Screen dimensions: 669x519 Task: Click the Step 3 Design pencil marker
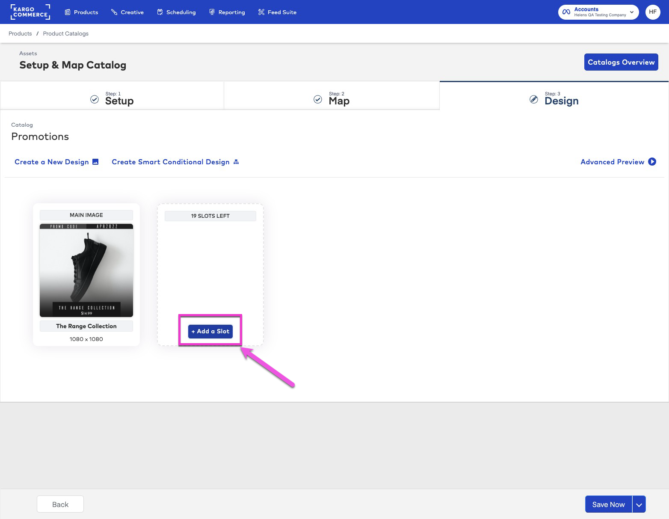click(x=534, y=99)
